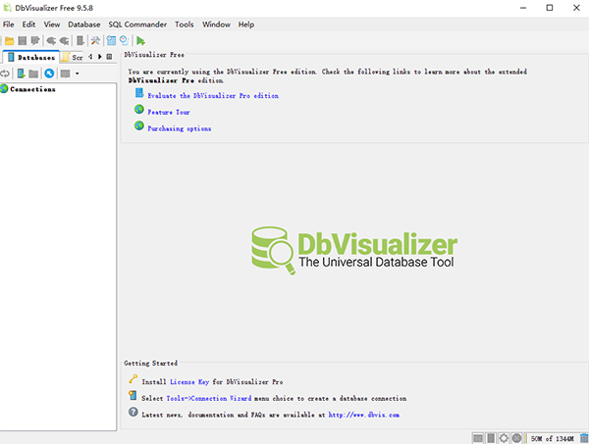Viewport: 589px width, 444px height.
Task: Click the yellow open folder toolbar icon
Action: point(10,40)
